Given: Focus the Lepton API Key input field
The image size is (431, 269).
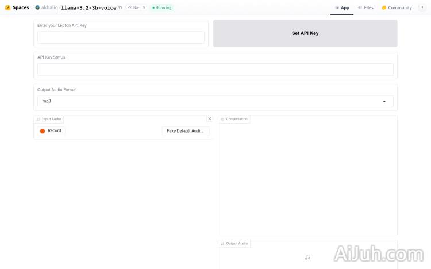Looking at the screenshot, I should [x=121, y=37].
